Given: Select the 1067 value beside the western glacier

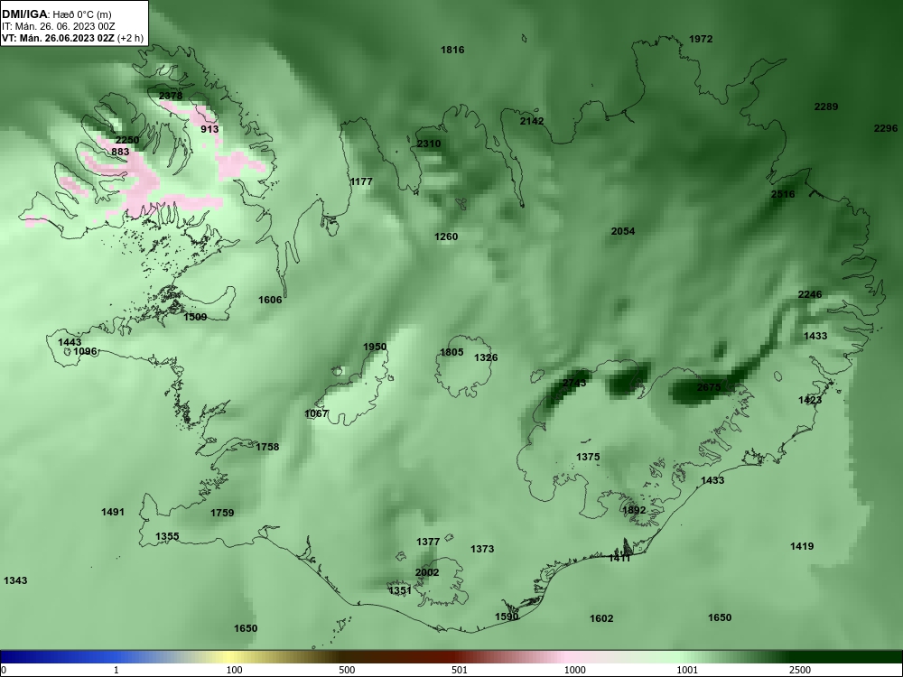Looking at the screenshot, I should (316, 414).
